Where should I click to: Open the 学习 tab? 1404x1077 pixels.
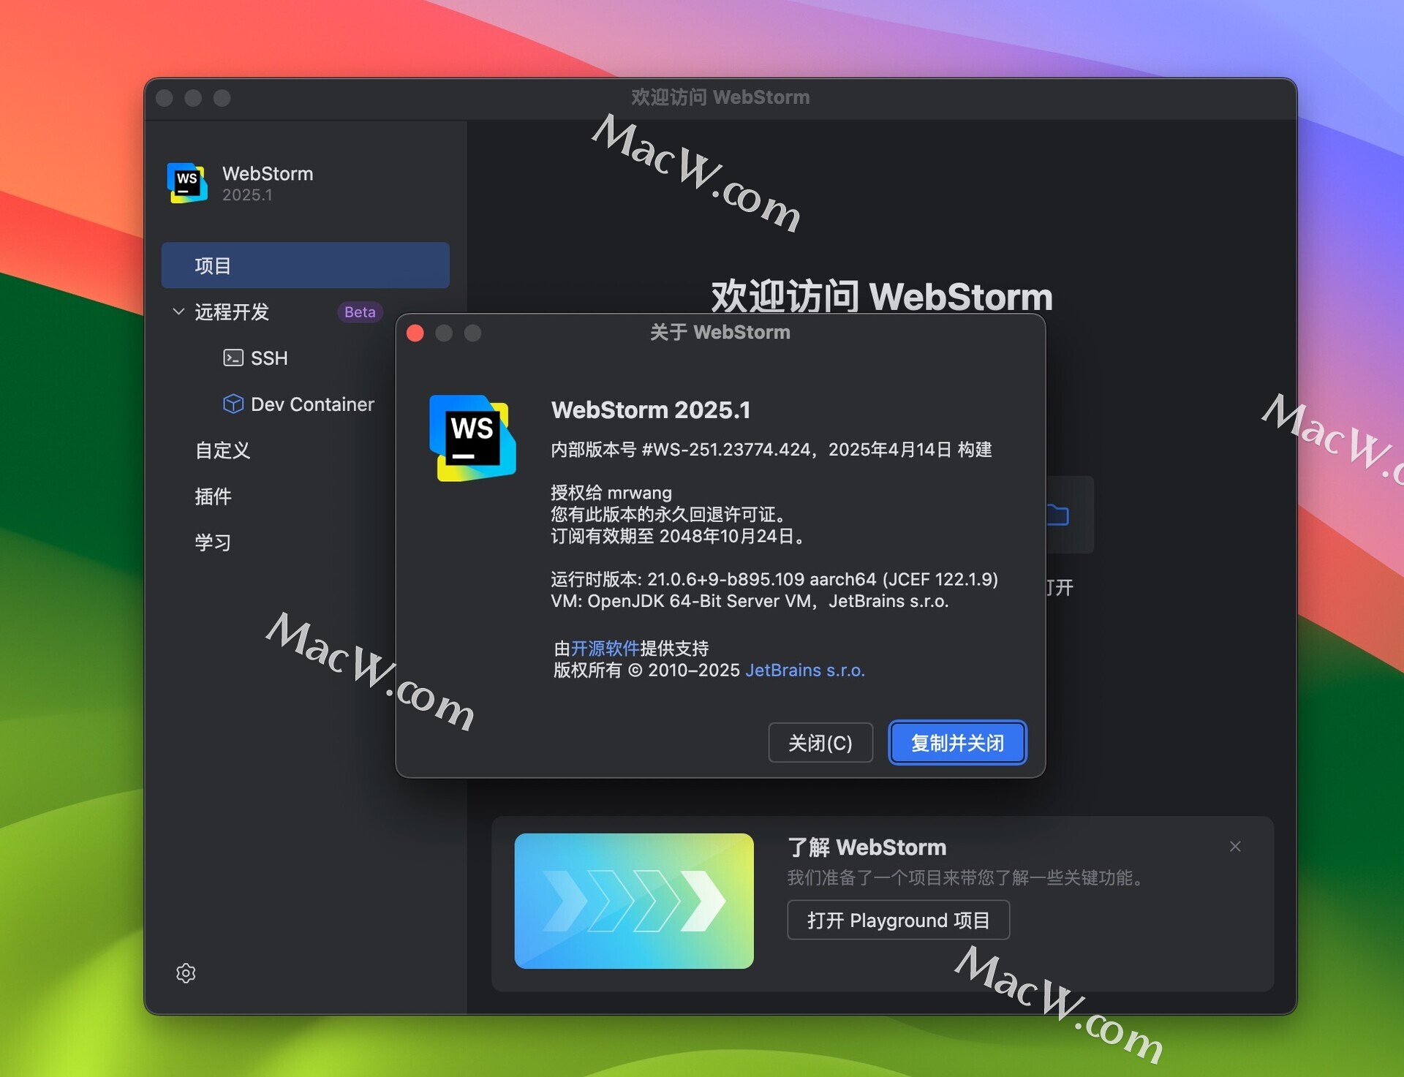click(213, 543)
